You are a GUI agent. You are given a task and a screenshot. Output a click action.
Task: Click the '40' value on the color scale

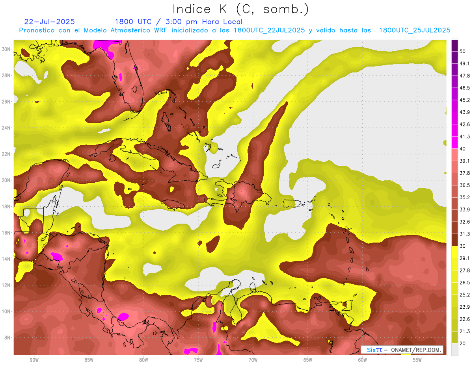(x=463, y=148)
